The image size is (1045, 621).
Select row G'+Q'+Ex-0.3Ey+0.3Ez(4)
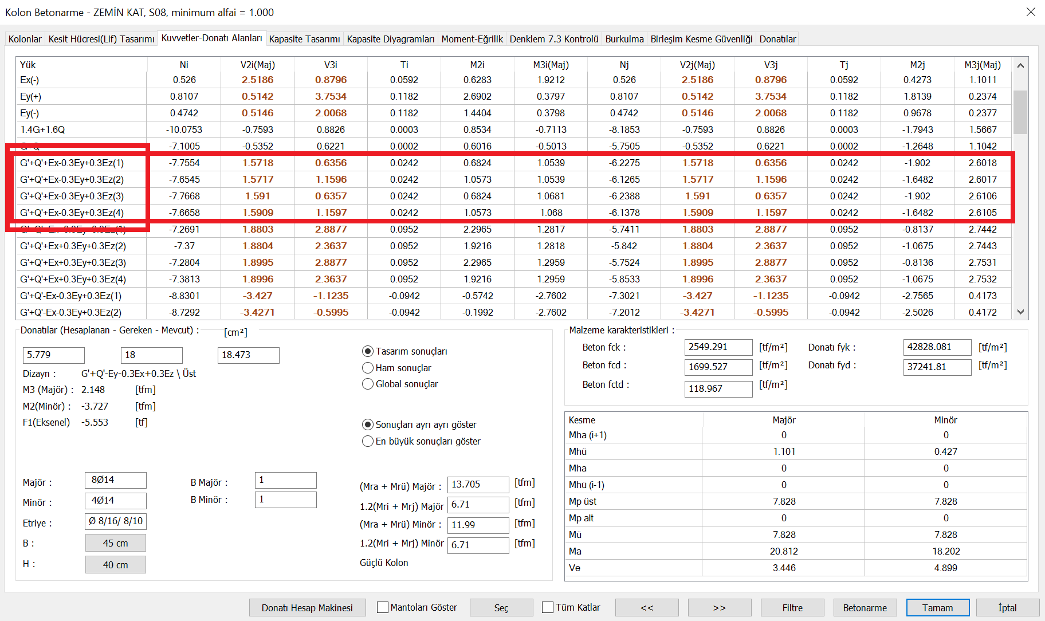click(x=514, y=213)
